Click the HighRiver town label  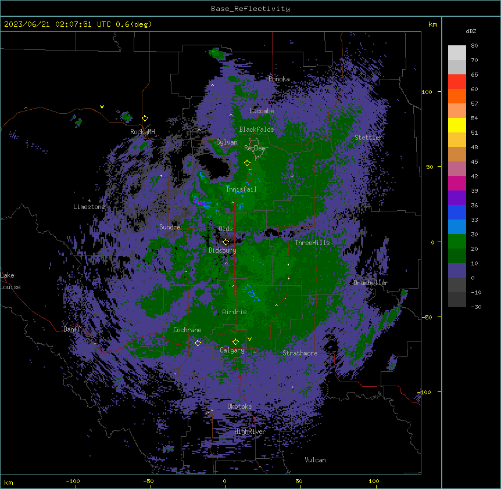(x=250, y=432)
